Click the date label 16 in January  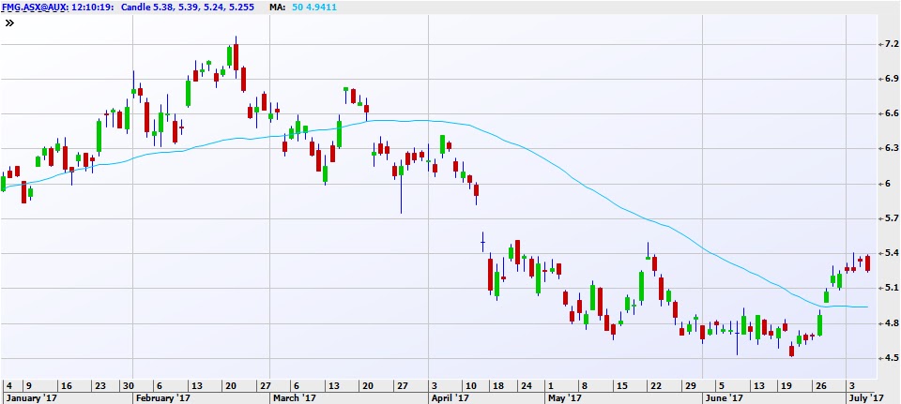point(66,385)
